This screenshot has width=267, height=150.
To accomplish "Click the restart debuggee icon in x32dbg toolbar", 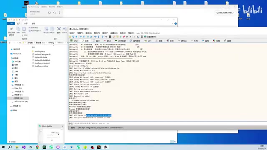I will 73,37.
